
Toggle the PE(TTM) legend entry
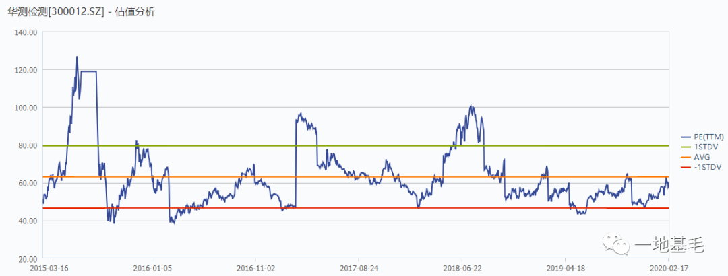(702, 137)
